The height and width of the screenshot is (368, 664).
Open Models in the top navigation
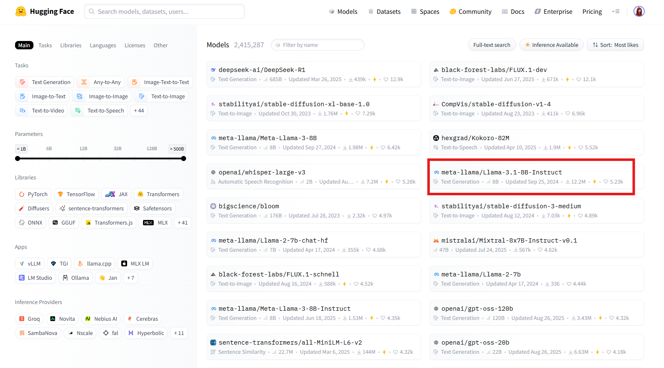[343, 11]
